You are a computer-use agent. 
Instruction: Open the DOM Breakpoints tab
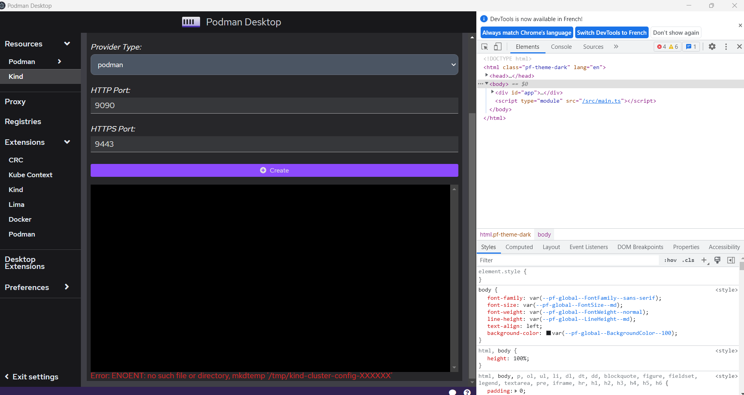(x=640, y=247)
